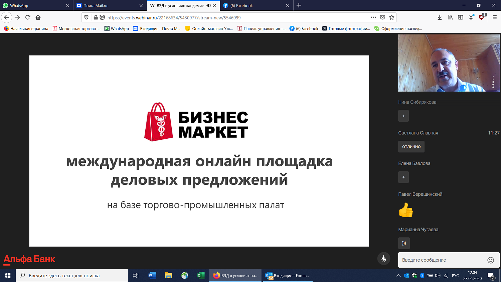Open Входящие - Почта М... bookmark
This screenshot has width=501, height=282.
(x=157, y=29)
